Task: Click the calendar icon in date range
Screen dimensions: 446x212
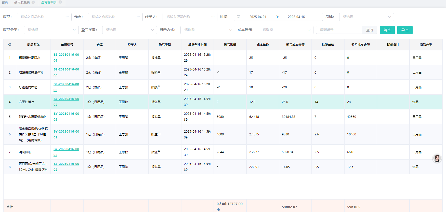Action: [239, 17]
